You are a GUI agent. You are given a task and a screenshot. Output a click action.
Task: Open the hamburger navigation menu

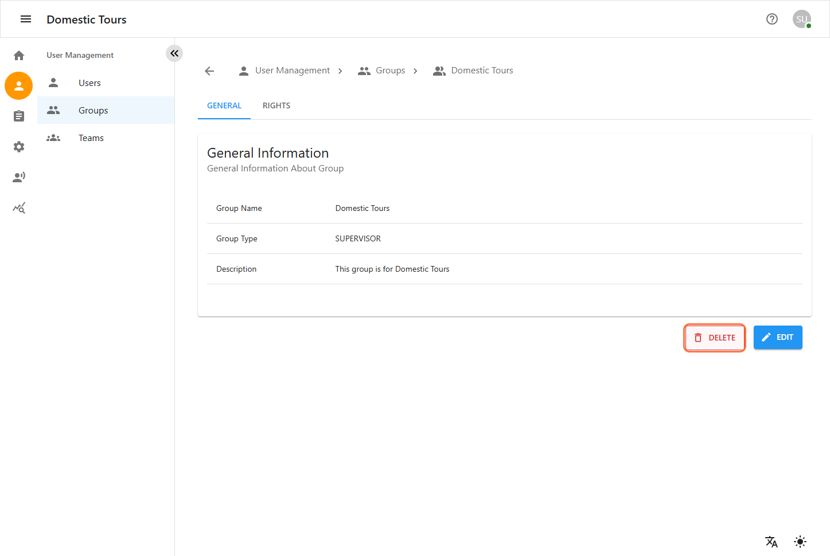26,19
